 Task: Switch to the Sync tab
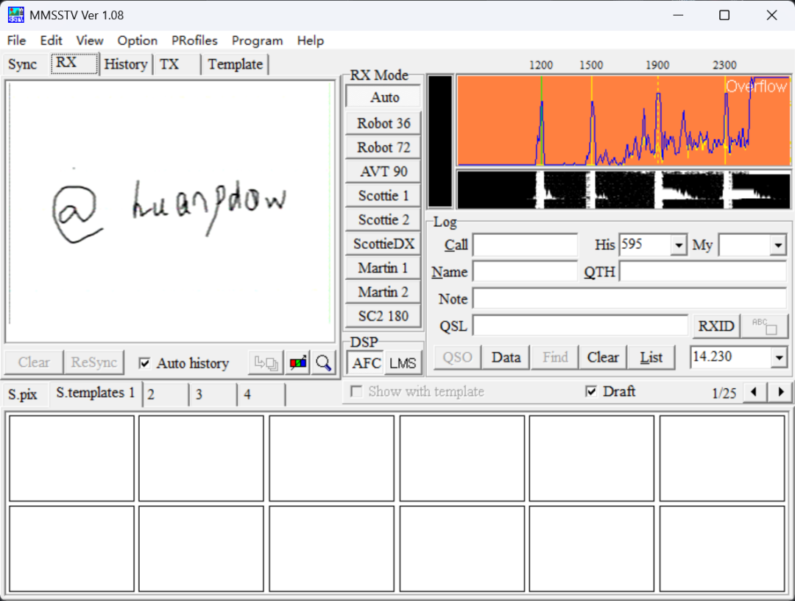pos(23,64)
